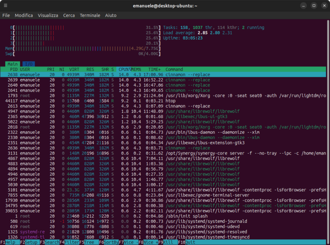330x245 pixels.
Task: Sort by the PID column header
Action: [14, 70]
